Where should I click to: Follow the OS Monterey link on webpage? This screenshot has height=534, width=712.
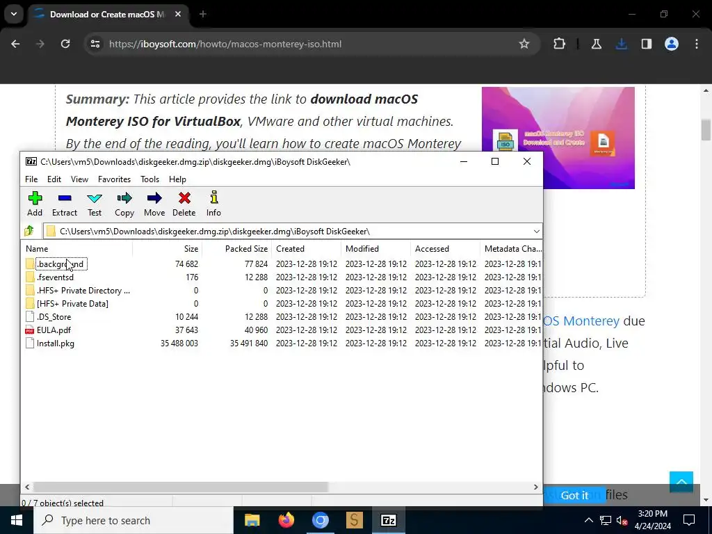point(582,321)
